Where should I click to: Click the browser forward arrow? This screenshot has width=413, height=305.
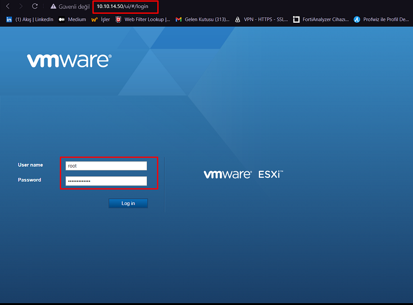pos(21,6)
